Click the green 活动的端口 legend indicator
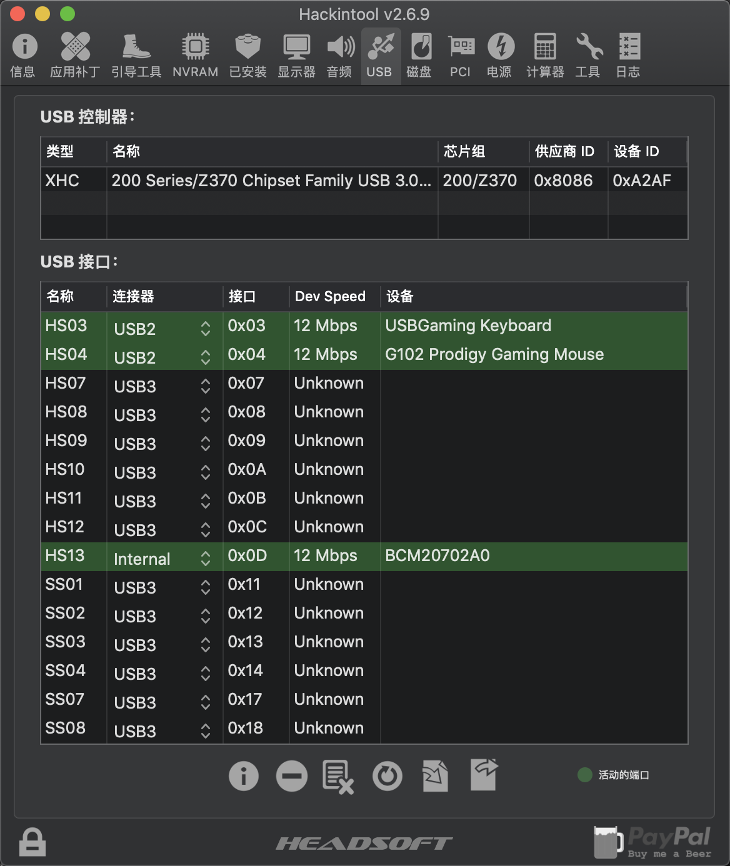Image resolution: width=730 pixels, height=866 pixels. (585, 775)
